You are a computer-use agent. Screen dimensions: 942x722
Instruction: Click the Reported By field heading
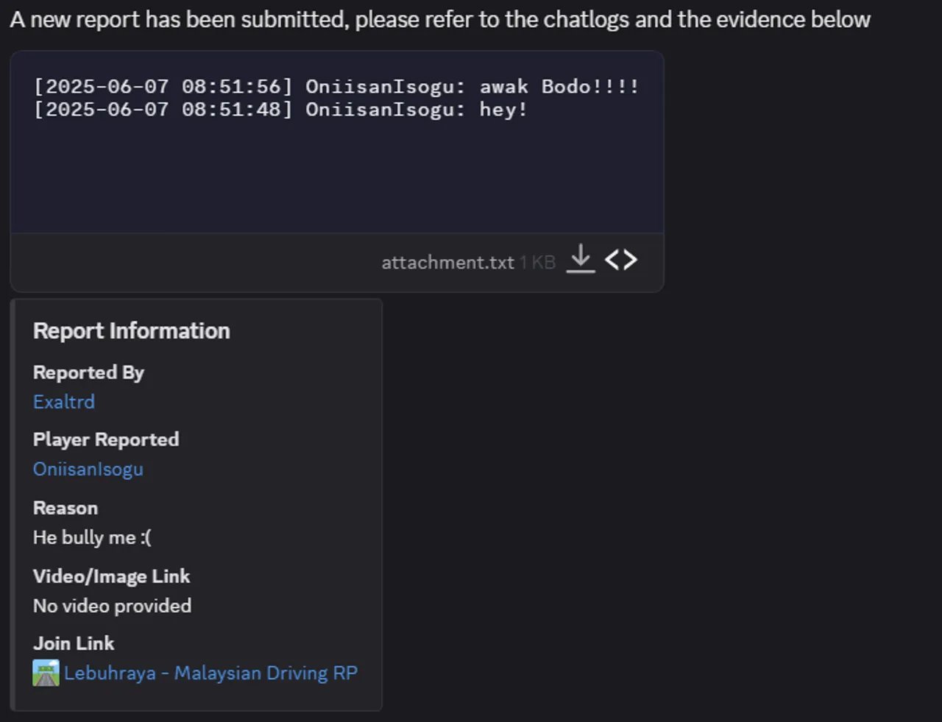tap(88, 372)
